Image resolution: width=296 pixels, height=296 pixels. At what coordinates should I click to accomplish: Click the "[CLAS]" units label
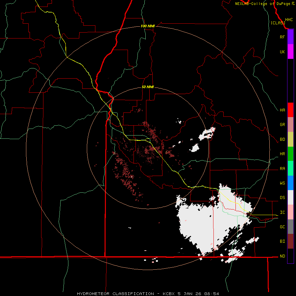[278, 23]
